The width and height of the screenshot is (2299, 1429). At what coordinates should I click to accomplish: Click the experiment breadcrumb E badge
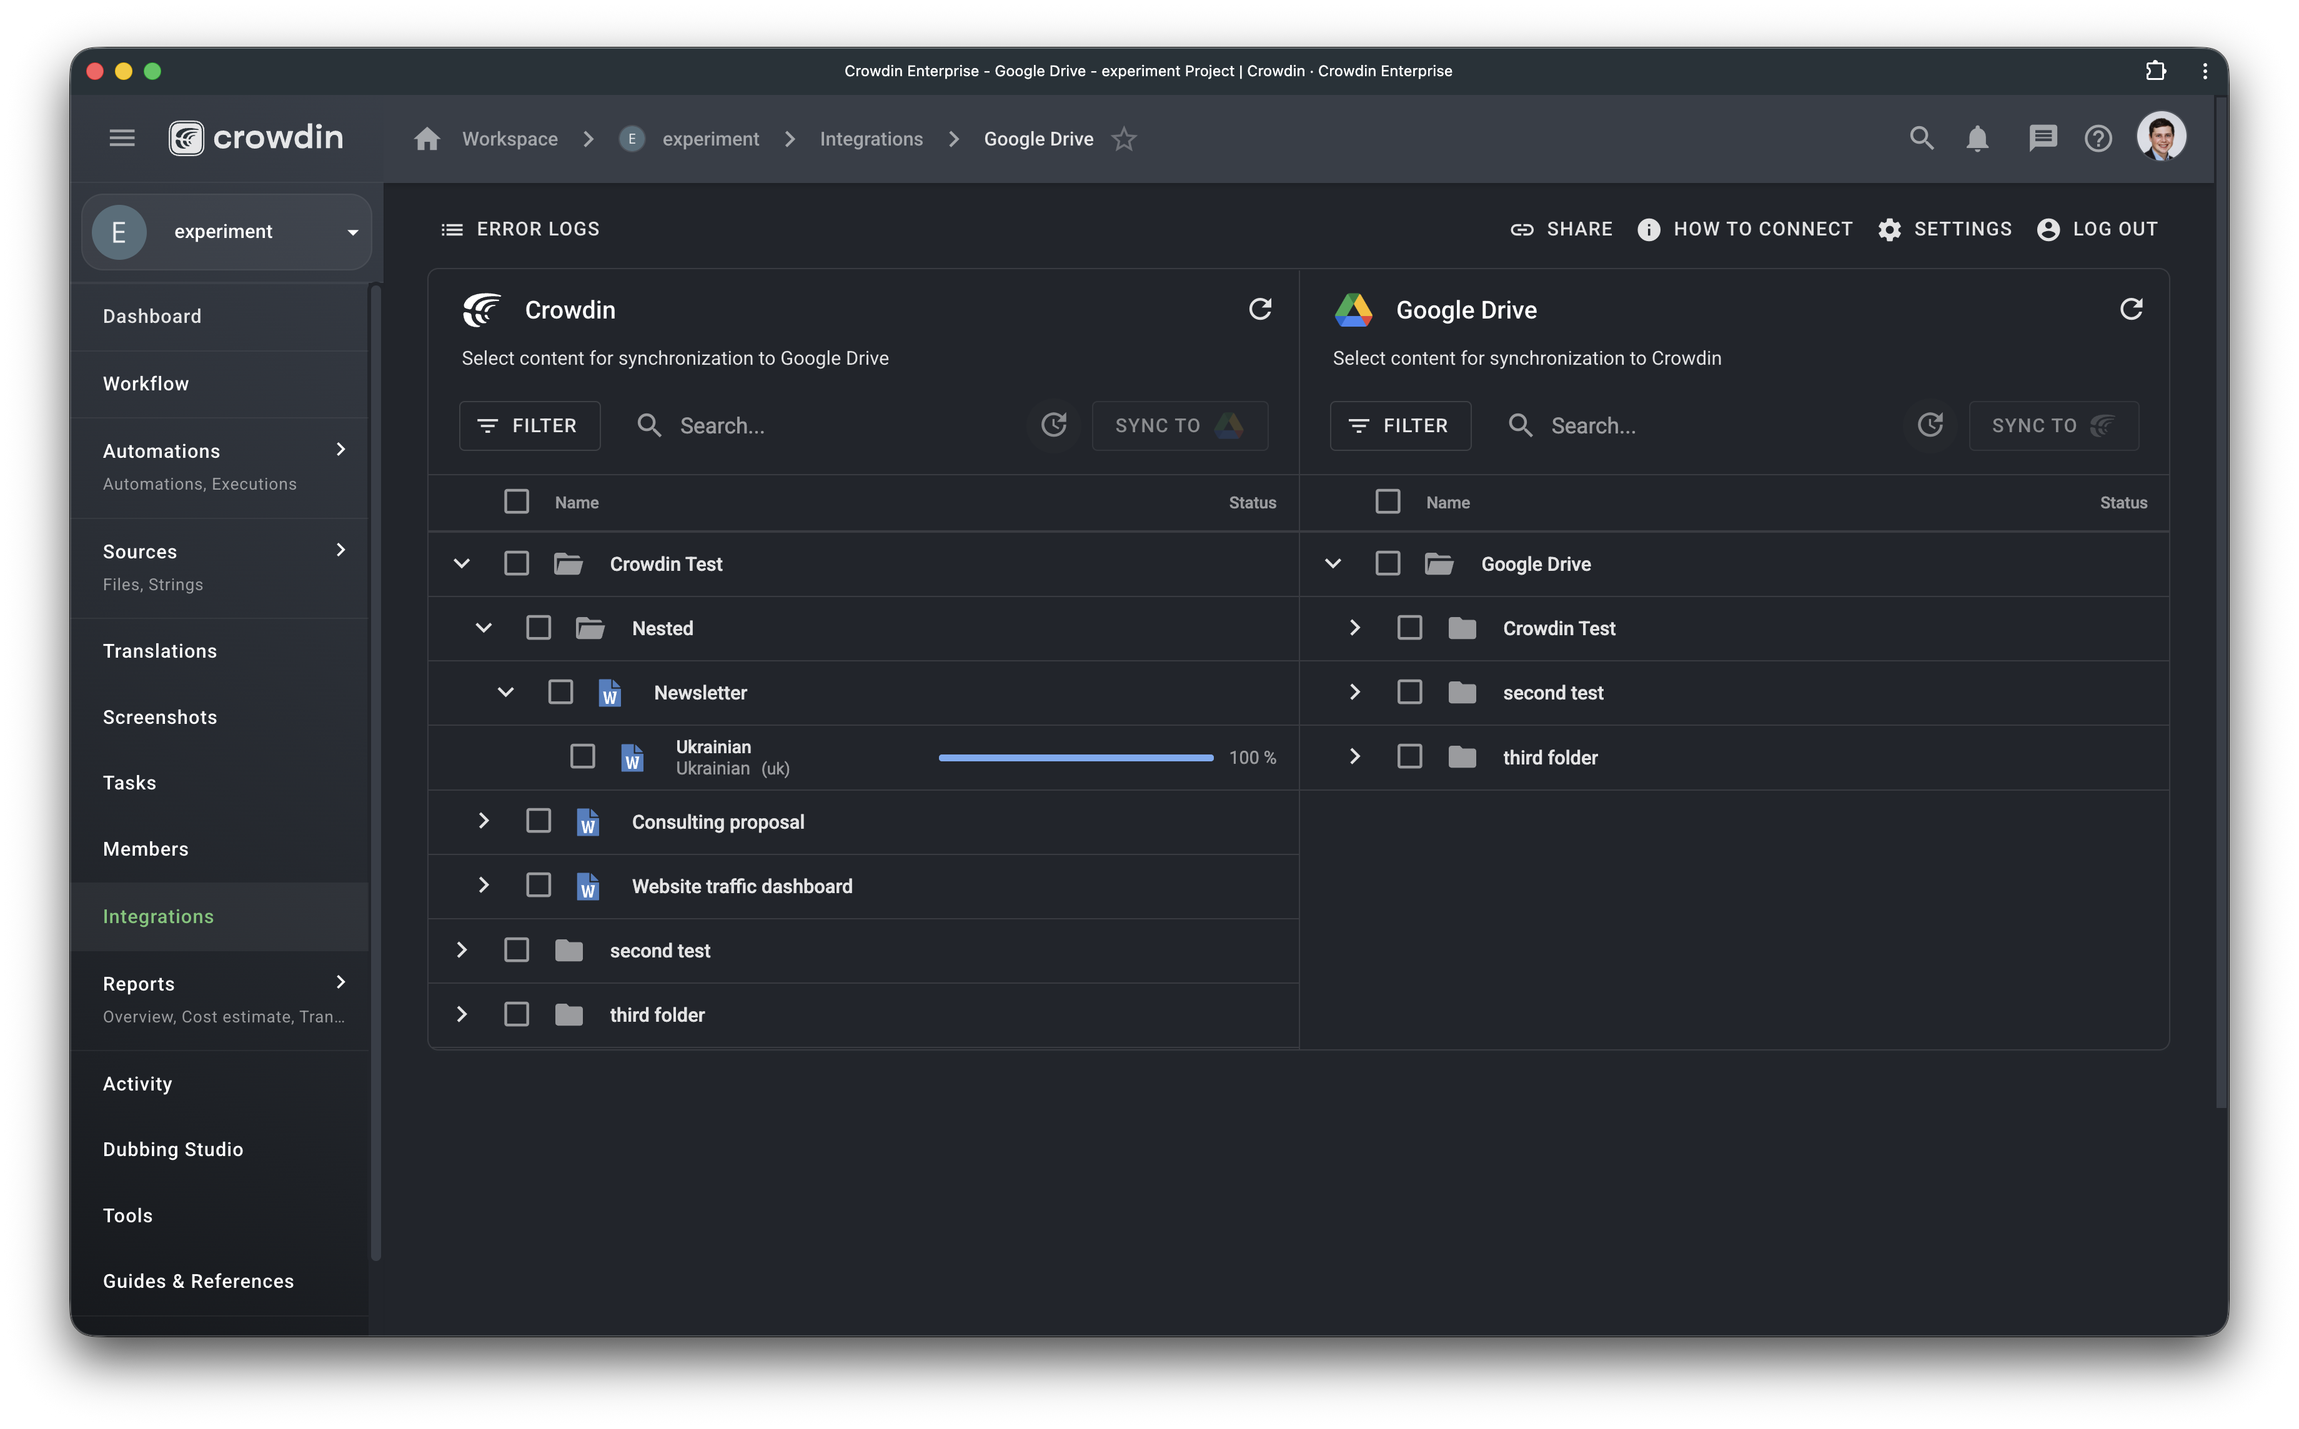(x=632, y=139)
